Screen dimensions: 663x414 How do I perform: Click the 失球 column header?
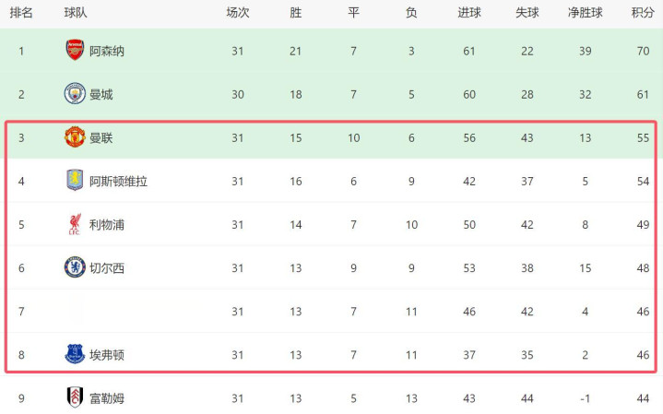tap(527, 13)
